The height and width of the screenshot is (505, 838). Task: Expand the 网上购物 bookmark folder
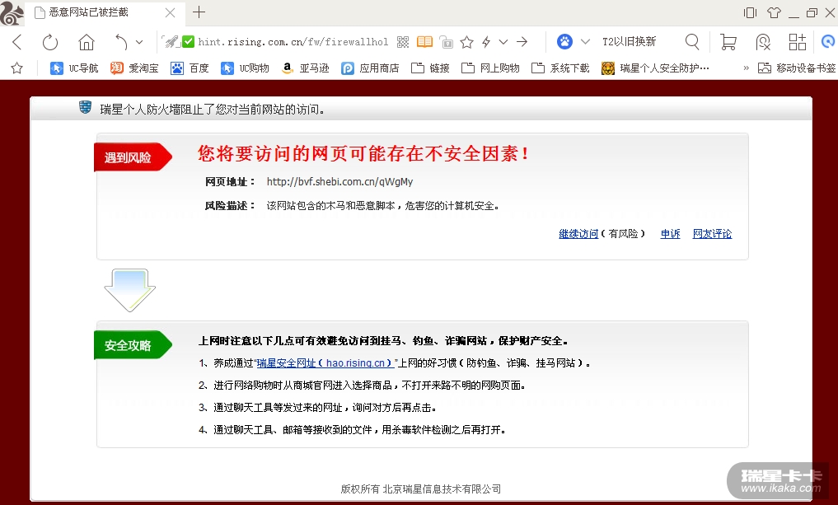[490, 68]
